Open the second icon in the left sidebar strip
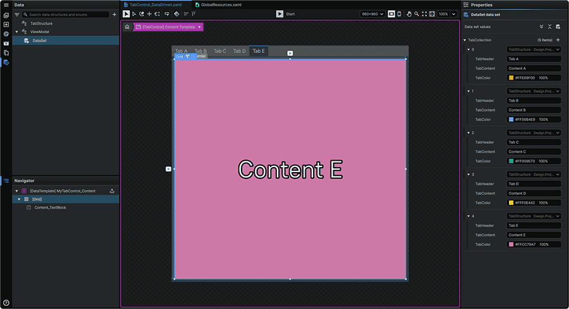This screenshot has height=309, width=569. tap(6, 15)
